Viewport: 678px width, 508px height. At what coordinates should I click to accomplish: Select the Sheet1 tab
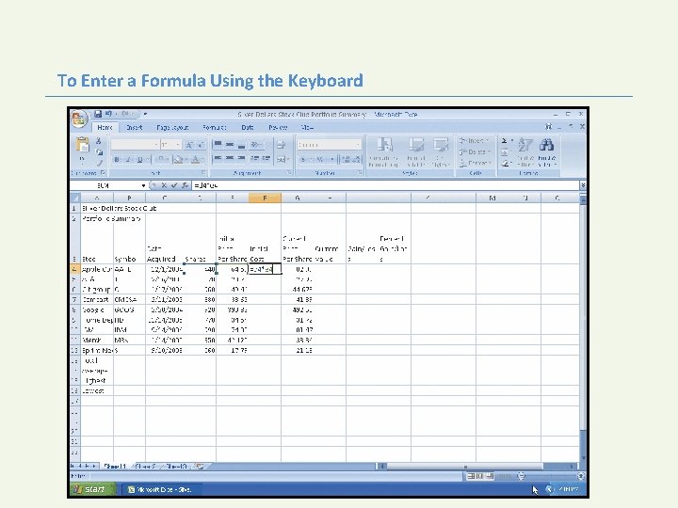(115, 467)
